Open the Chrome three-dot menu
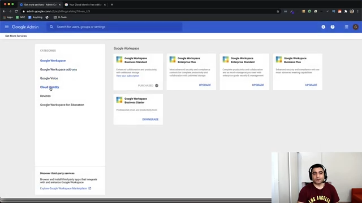 (358, 11)
